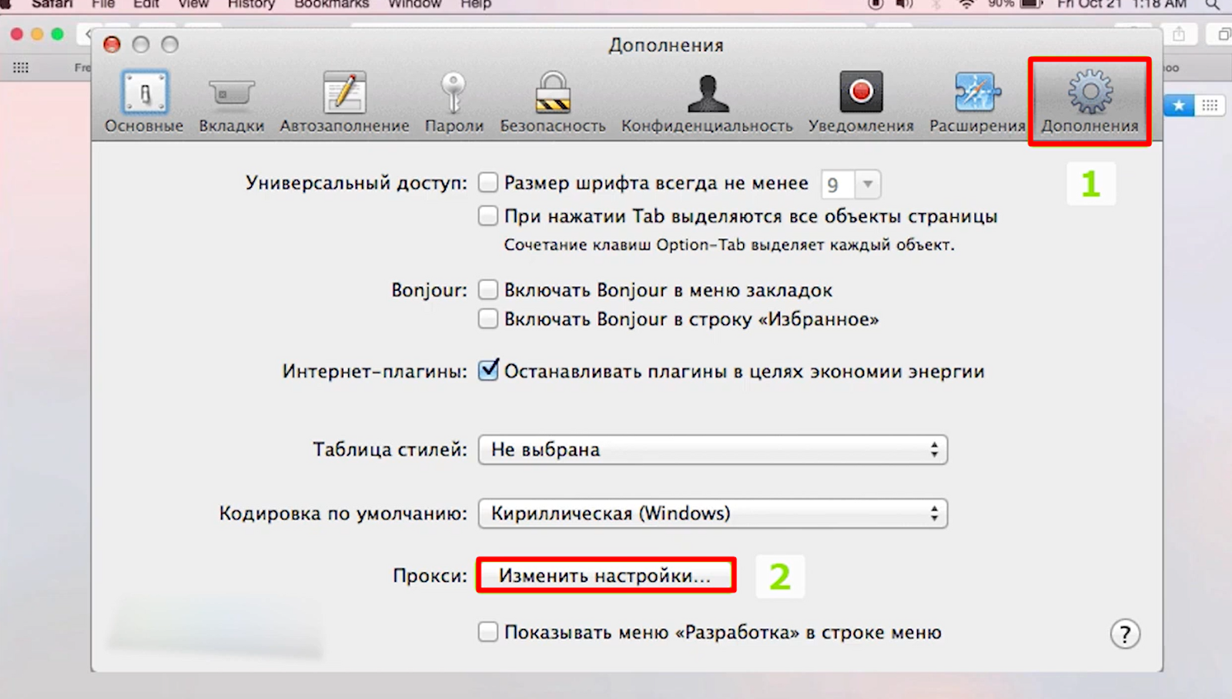Screen dimensions: 1232x699
Task: Open the File menu
Action: (103, 4)
